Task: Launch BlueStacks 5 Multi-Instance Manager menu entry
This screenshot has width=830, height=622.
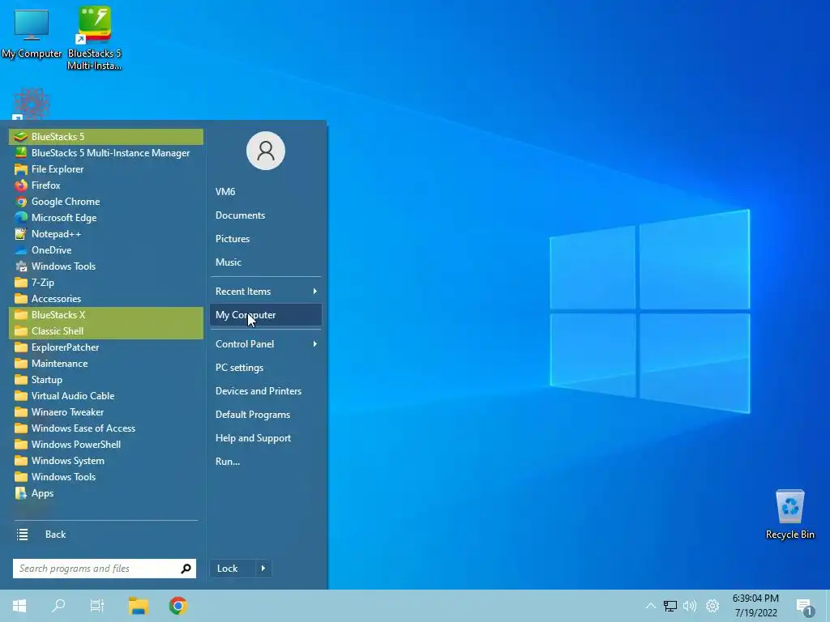Action: 106,153
